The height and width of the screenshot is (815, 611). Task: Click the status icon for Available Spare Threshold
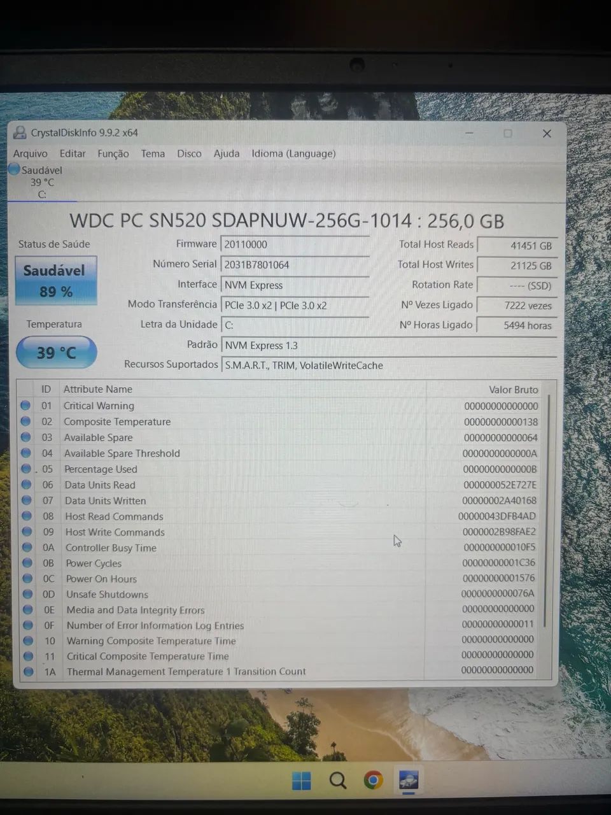pyautogui.click(x=26, y=453)
